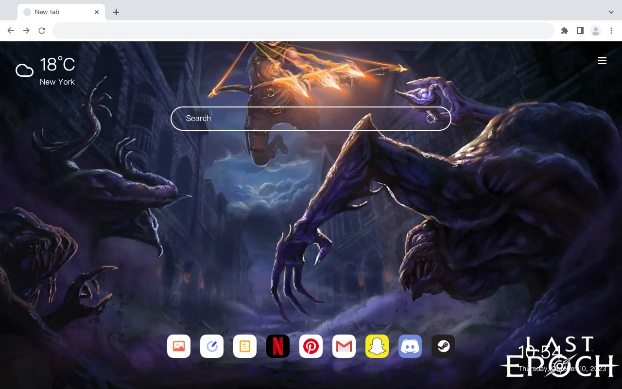Open the Gmail shortcut
This screenshot has height=389, width=622.
tap(344, 346)
